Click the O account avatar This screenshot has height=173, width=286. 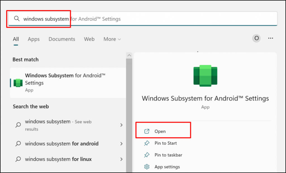256,38
